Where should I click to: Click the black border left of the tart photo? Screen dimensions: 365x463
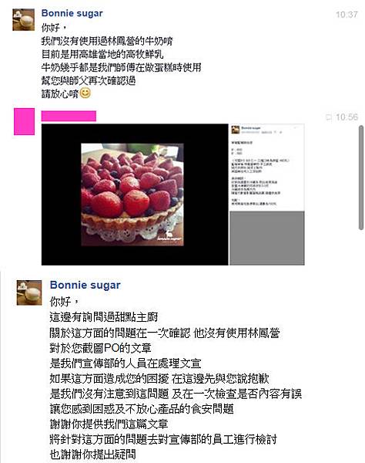[61, 194]
